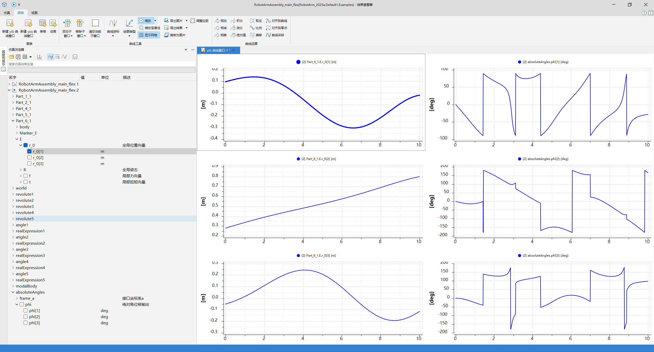Check the phi[2] variable checkbox
Viewport: 654px width, 352px height.
tap(26, 317)
